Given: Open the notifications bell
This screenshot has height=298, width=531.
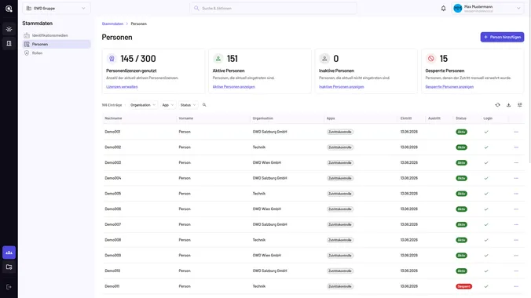Looking at the screenshot, I should pyautogui.click(x=443, y=9).
